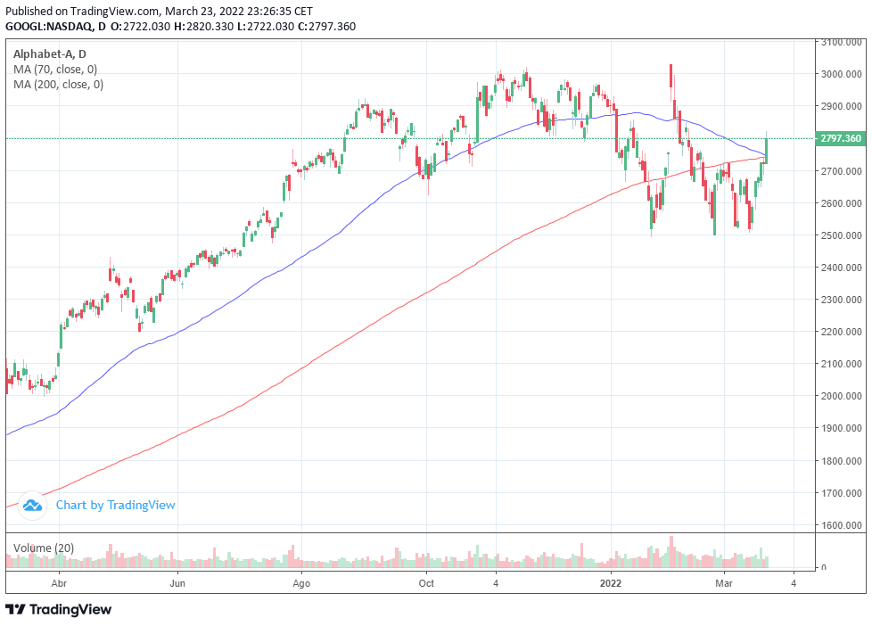872x626 pixels.
Task: Click the 2200.000 price axis label
Action: point(842,333)
